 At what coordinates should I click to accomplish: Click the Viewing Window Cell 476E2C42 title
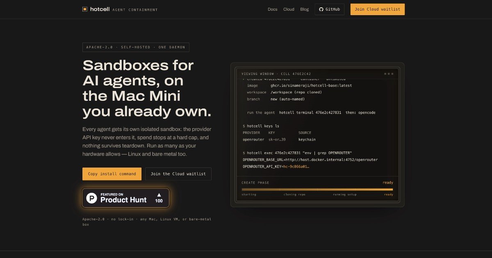coord(276,74)
